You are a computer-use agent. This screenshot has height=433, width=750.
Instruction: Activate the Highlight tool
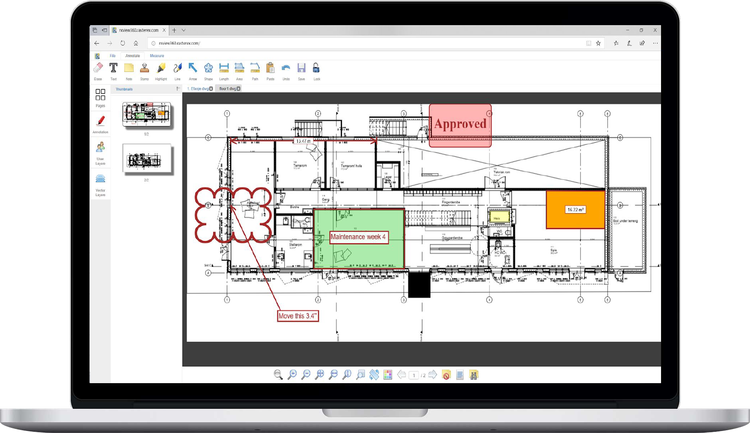click(161, 68)
